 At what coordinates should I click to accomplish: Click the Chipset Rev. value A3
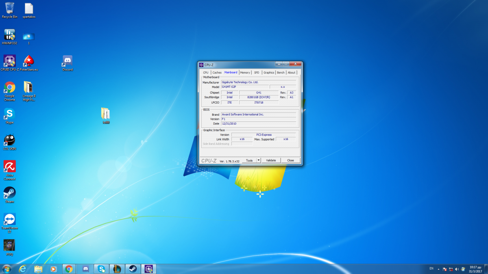(x=292, y=93)
